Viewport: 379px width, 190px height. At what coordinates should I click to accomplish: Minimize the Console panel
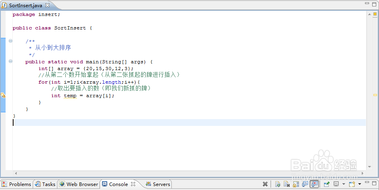[x=367, y=182]
